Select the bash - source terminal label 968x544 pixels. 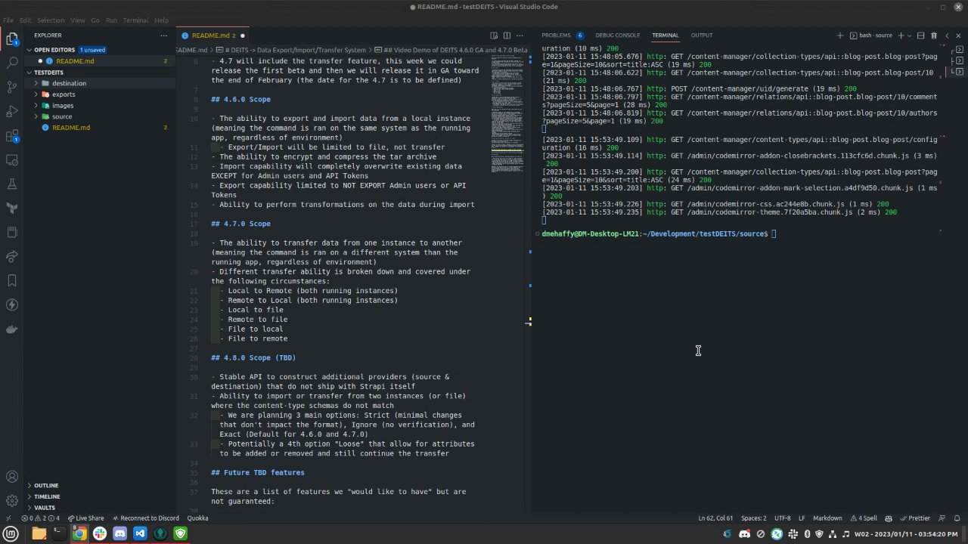pyautogui.click(x=871, y=36)
